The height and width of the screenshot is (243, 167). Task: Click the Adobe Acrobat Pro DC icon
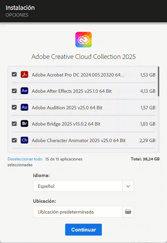(24, 74)
